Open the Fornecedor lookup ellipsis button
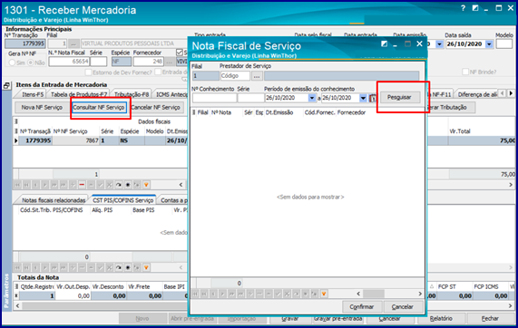This screenshot has width=518, height=328. pyautogui.click(x=170, y=62)
